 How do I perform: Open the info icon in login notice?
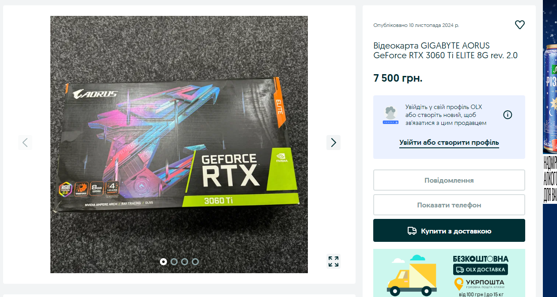pos(508,115)
